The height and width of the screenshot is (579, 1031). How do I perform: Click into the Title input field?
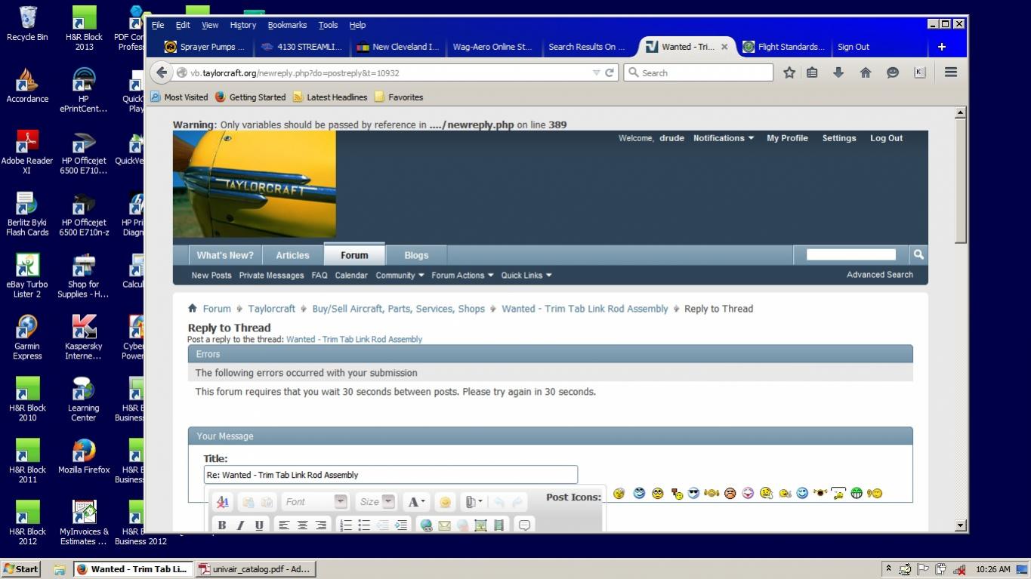390,475
